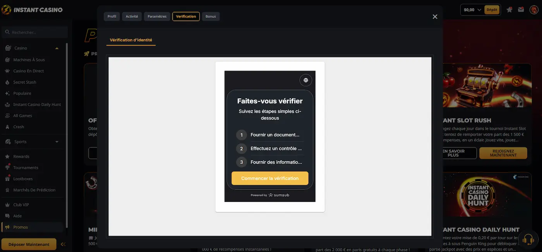The height and width of the screenshot is (252, 542).
Task: Open favorites star icon in header
Action: point(509,10)
